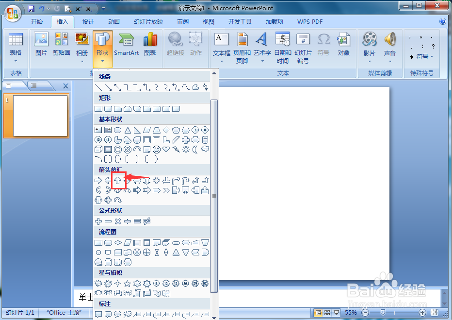Open 剪贴画 clip art

(x=62, y=44)
